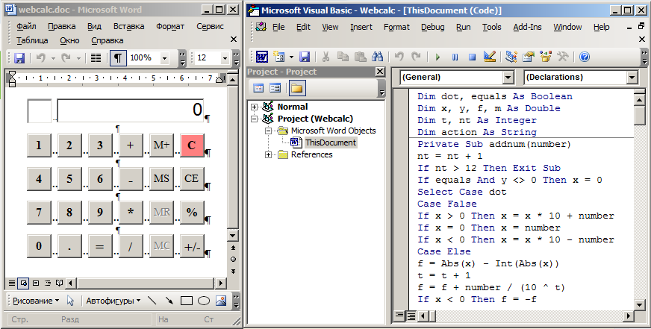Click the Visual Basic Help icon
This screenshot has width=651, height=329.
point(584,57)
